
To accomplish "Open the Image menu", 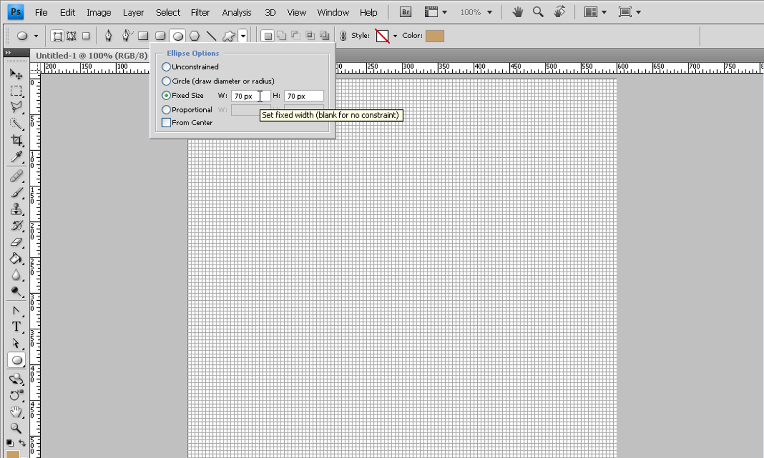I will tap(99, 12).
